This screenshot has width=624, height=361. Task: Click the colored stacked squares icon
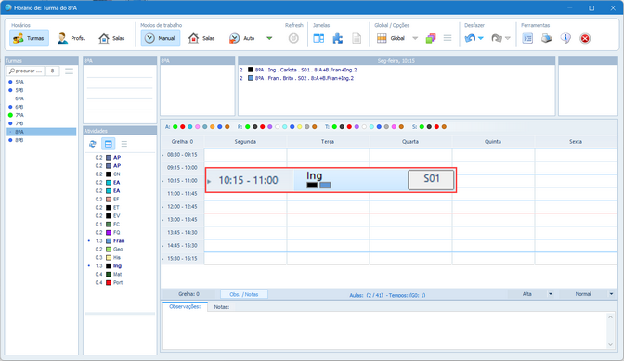[430, 38]
